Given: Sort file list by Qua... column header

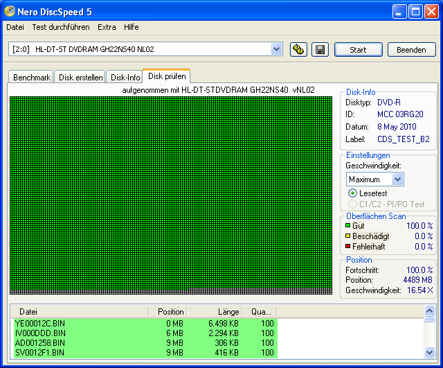Looking at the screenshot, I should click(260, 312).
